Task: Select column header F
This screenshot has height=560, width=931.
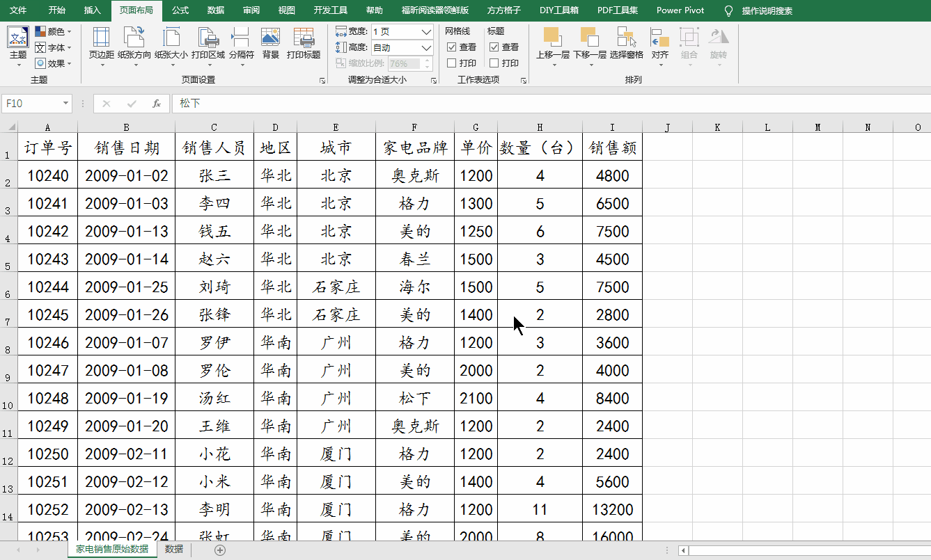Action: 415,127
